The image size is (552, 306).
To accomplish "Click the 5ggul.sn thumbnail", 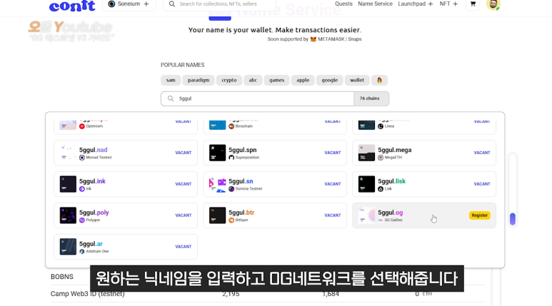I will [217, 184].
